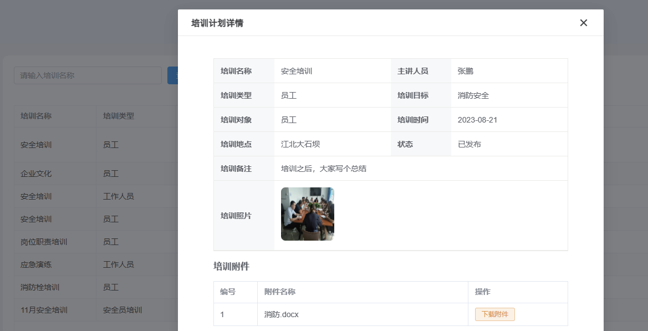Select the 11月安全培训 row
The image size is (648, 331).
(x=96, y=310)
